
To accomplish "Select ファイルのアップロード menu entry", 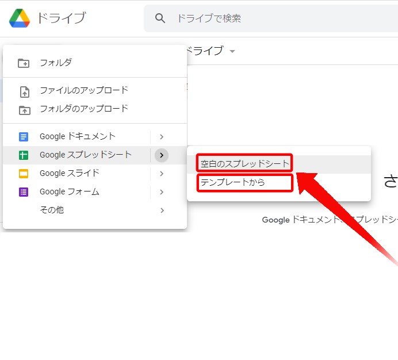I will tap(95, 90).
